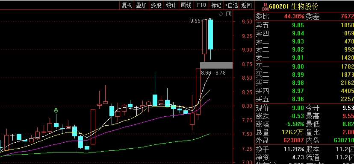Click the green down-arrow marker on chart
354x164 pixels.
click(56, 110)
